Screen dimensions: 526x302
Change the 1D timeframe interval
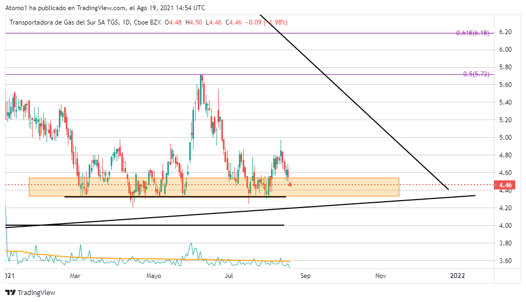coord(126,22)
